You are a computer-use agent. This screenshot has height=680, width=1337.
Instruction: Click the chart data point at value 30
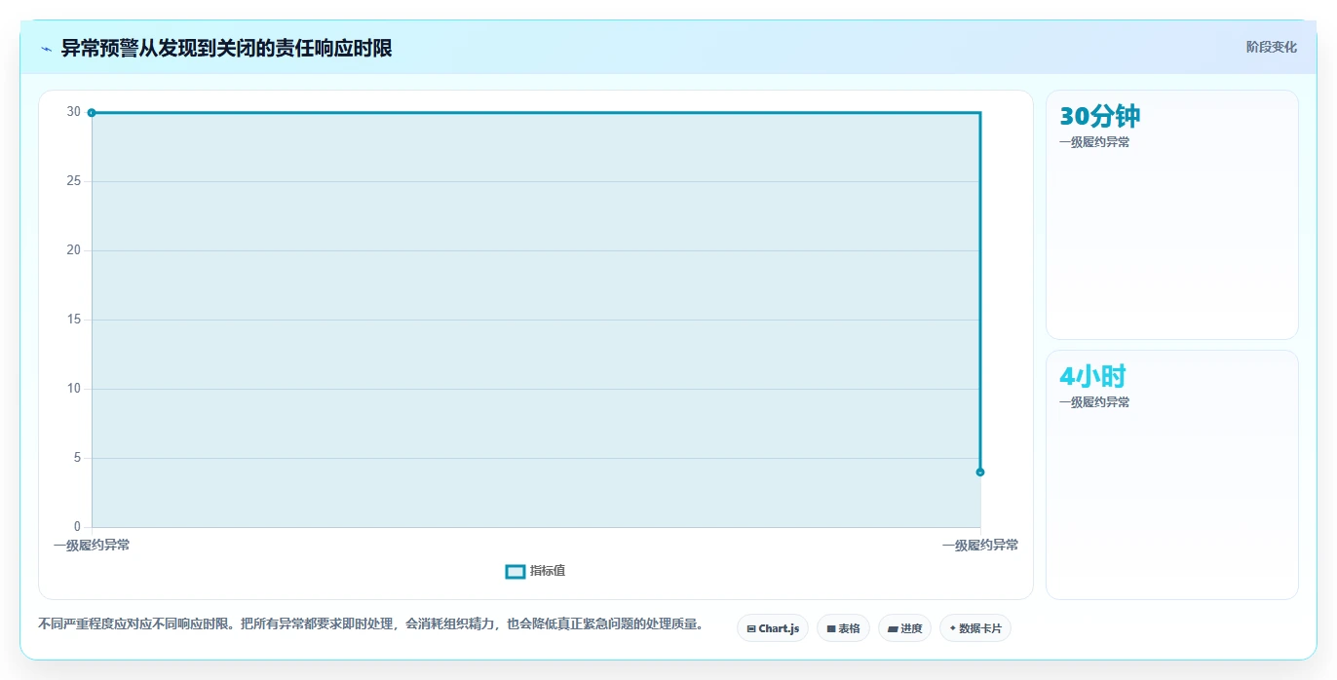pos(92,113)
